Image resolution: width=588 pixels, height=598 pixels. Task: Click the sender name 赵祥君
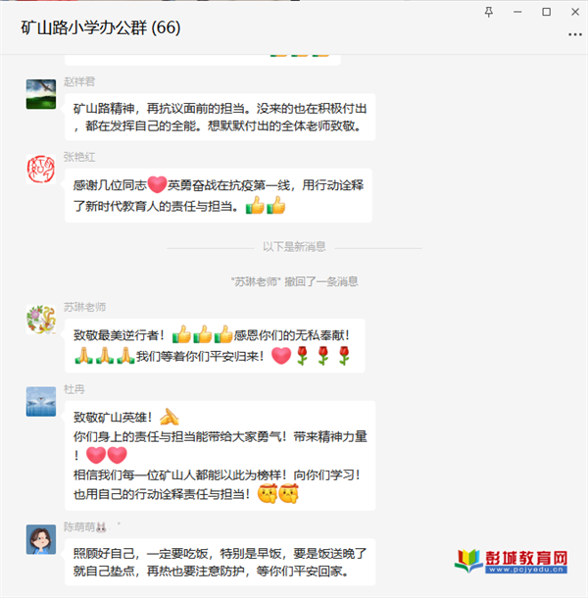[x=79, y=81]
